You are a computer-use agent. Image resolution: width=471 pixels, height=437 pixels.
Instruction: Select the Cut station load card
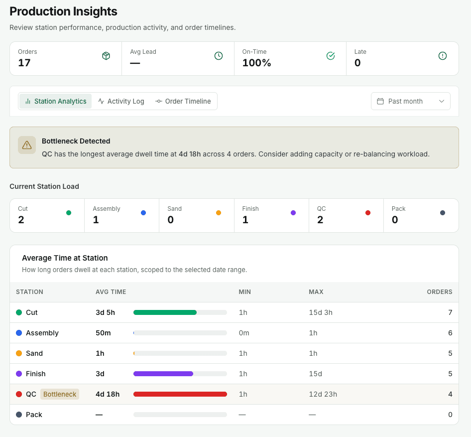tap(47, 215)
